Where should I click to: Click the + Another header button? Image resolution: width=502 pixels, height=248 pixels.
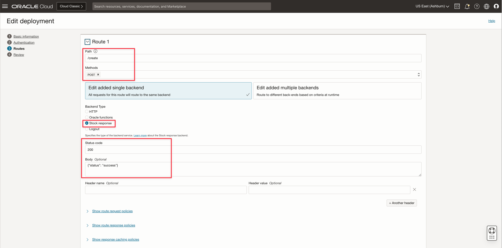pyautogui.click(x=401, y=203)
